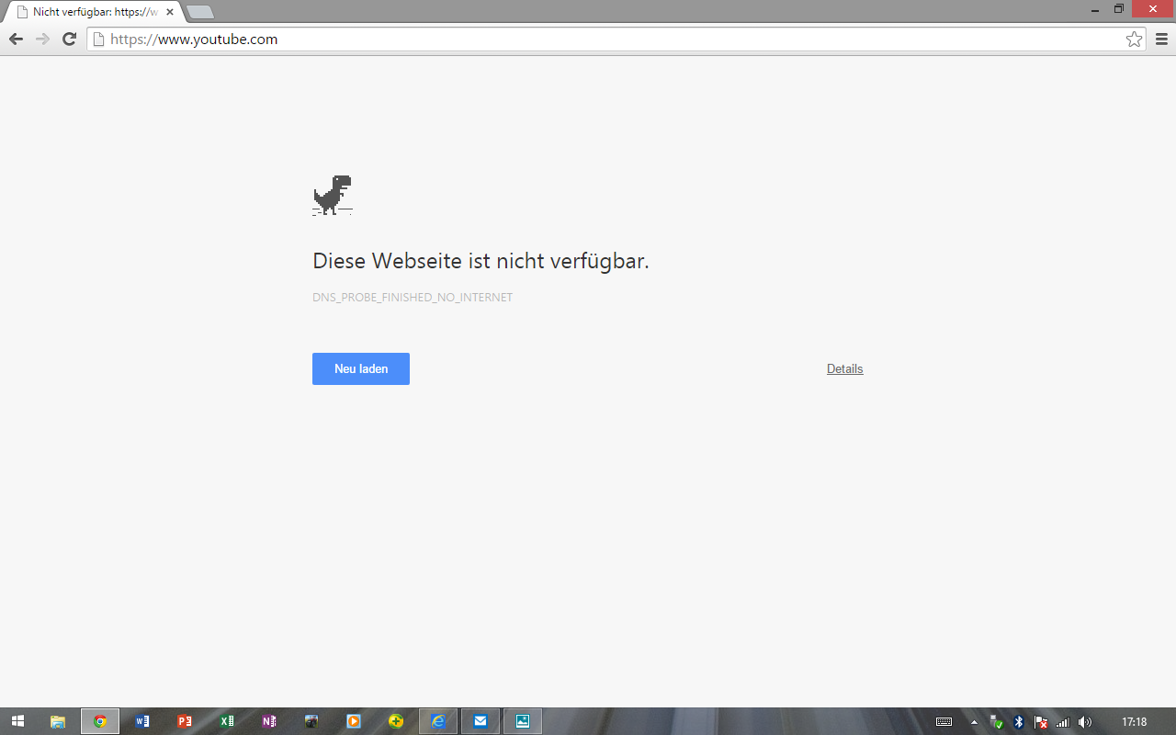Viewport: 1176px width, 735px height.
Task: Open the Photos app from the taskbar
Action: [523, 721]
